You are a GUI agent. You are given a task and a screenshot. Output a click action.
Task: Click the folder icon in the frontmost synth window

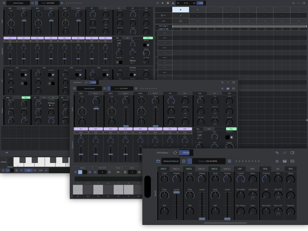[x=158, y=161]
